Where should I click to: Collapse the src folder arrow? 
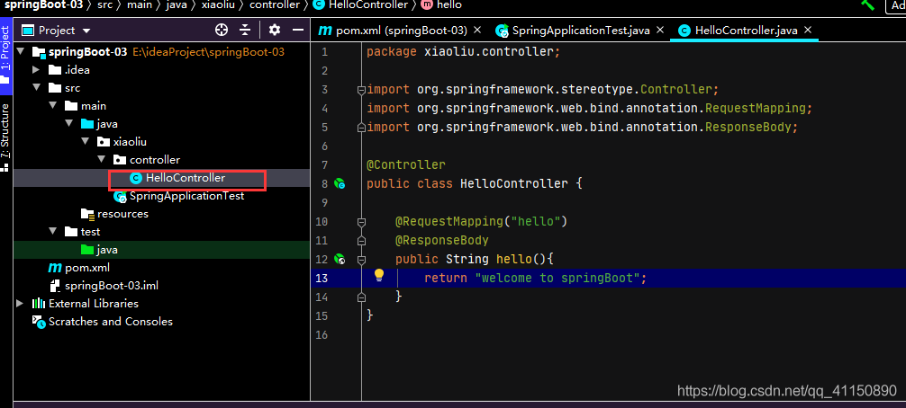click(37, 88)
